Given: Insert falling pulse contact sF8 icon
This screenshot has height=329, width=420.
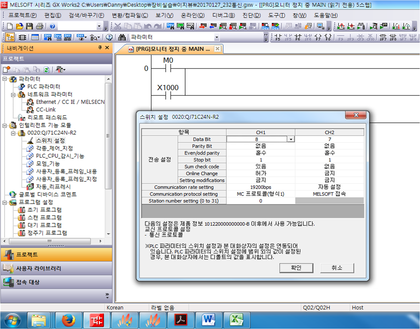Looking at the screenshot, I should pos(393,37).
